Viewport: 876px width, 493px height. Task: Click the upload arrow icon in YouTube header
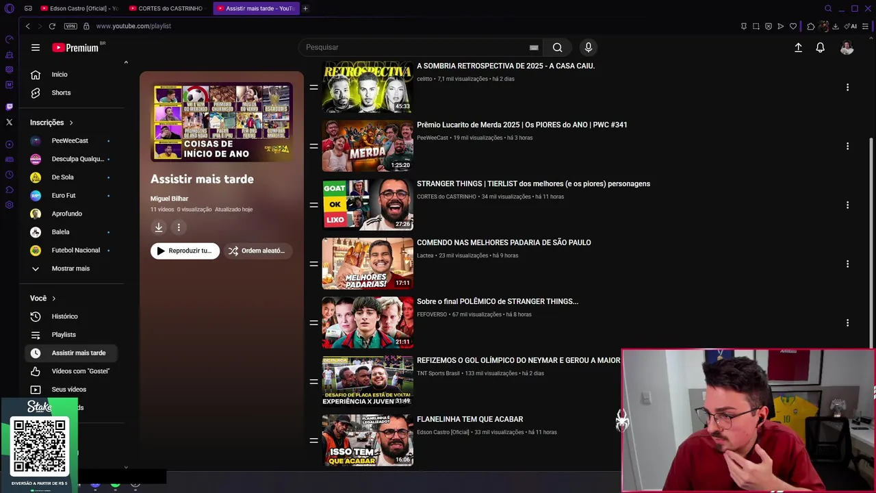(798, 47)
